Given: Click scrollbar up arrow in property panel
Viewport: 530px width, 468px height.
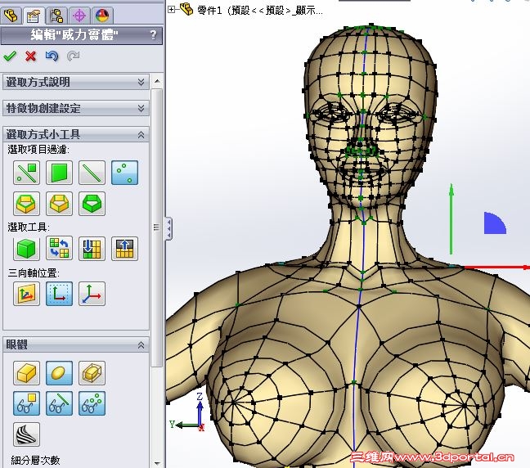Looking at the screenshot, I should pyautogui.click(x=157, y=81).
